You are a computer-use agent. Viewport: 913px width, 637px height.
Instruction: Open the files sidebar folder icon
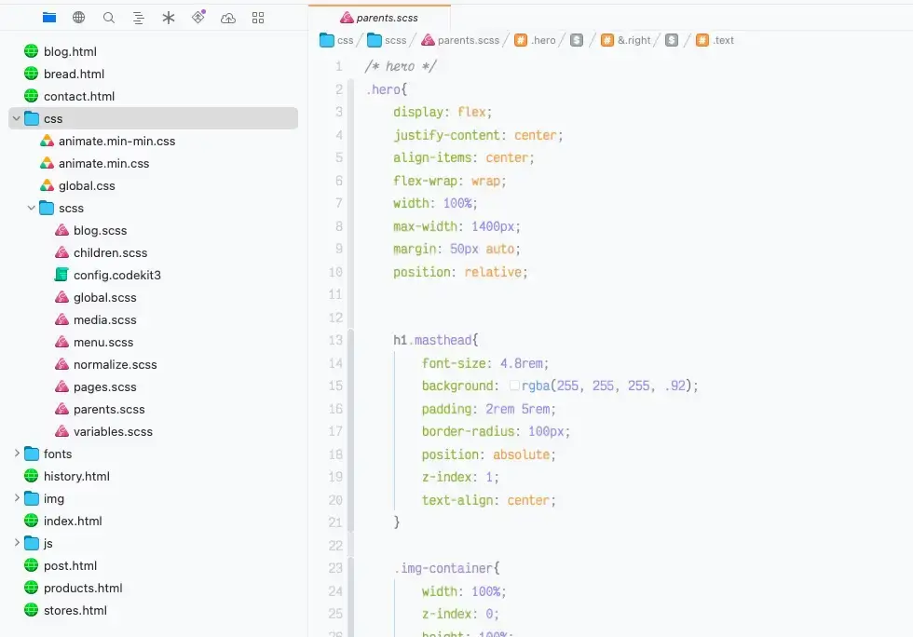49,18
